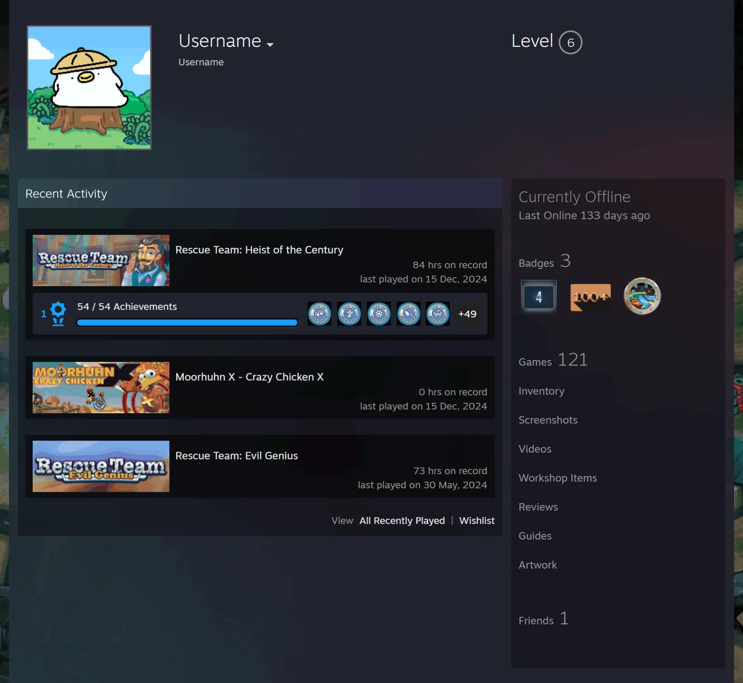Click the first achievement icon
Viewport: 743px width, 683px height.
tap(320, 314)
